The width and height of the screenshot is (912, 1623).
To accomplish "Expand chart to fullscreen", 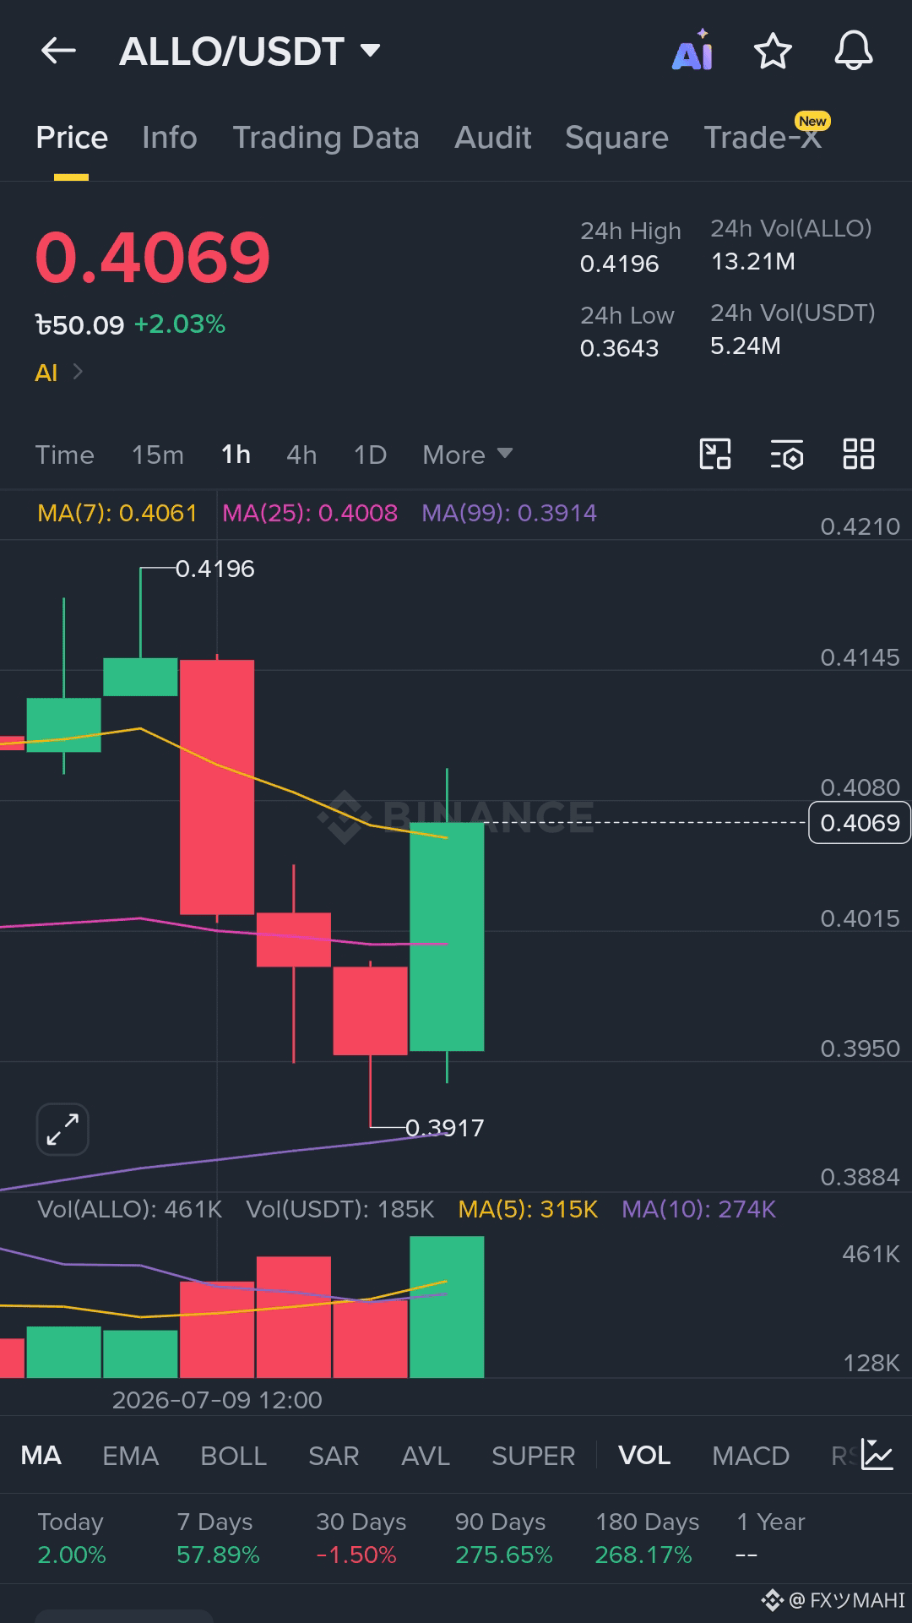I will point(62,1130).
